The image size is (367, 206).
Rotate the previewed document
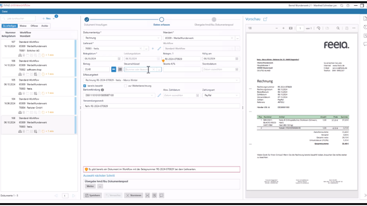pyautogui.click(x=318, y=28)
